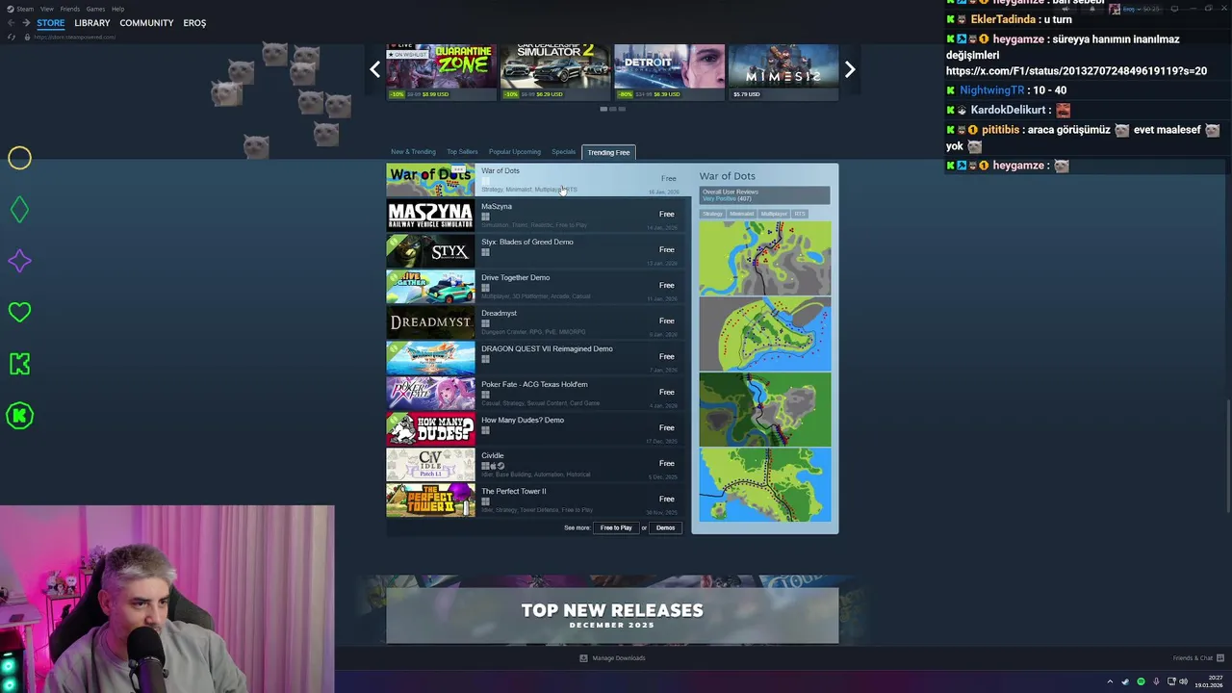Open How Many Dudes? Demo entry
Screen dimensions: 1232x693
pyautogui.click(x=535, y=429)
